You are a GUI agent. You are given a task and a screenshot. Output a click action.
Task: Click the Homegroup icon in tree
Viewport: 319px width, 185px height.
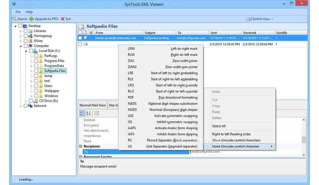[30, 36]
